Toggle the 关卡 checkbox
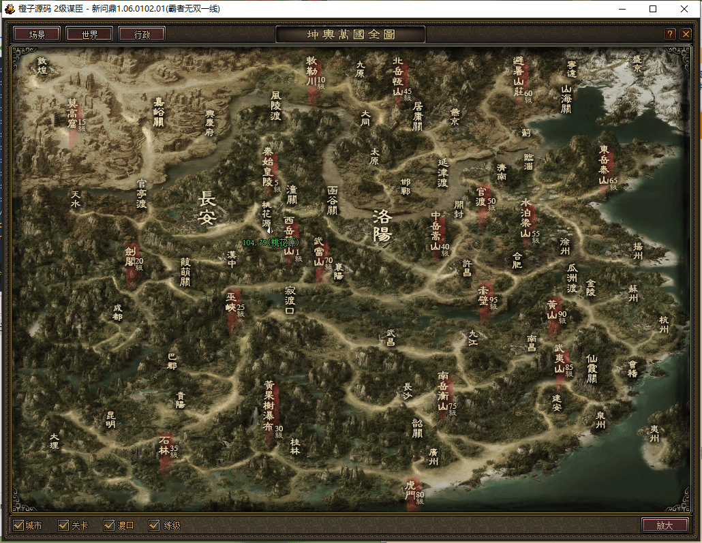 pyautogui.click(x=64, y=525)
